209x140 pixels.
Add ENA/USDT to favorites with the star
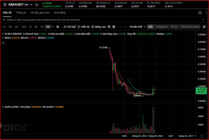[37, 5]
